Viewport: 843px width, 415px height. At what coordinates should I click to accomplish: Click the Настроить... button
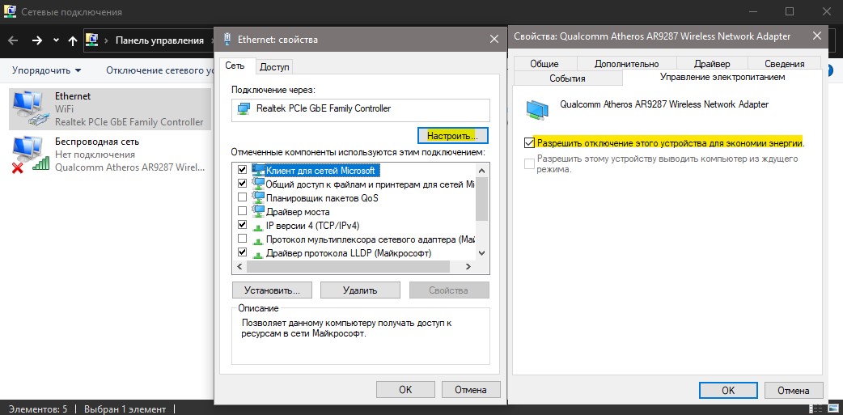453,136
